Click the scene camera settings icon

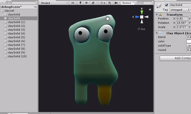click(116, 3)
